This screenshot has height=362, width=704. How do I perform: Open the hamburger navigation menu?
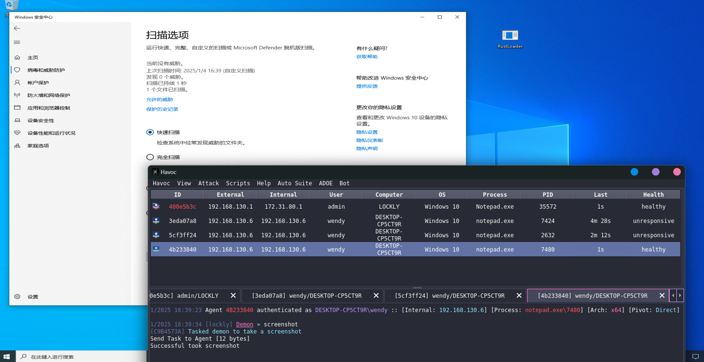coord(17,42)
